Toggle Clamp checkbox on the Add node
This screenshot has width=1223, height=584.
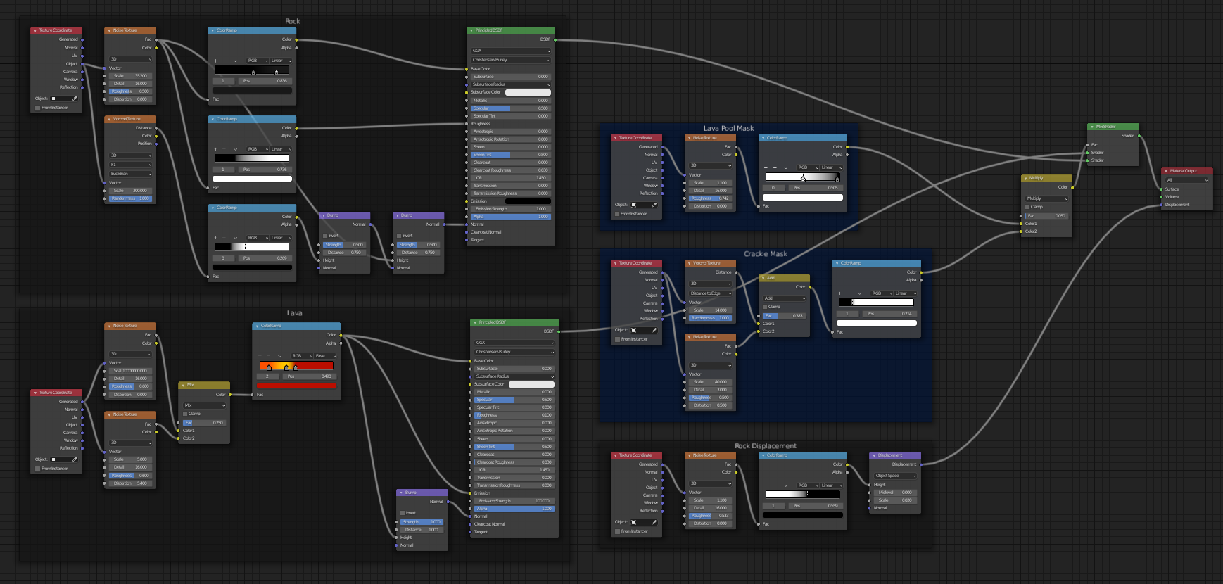[766, 307]
